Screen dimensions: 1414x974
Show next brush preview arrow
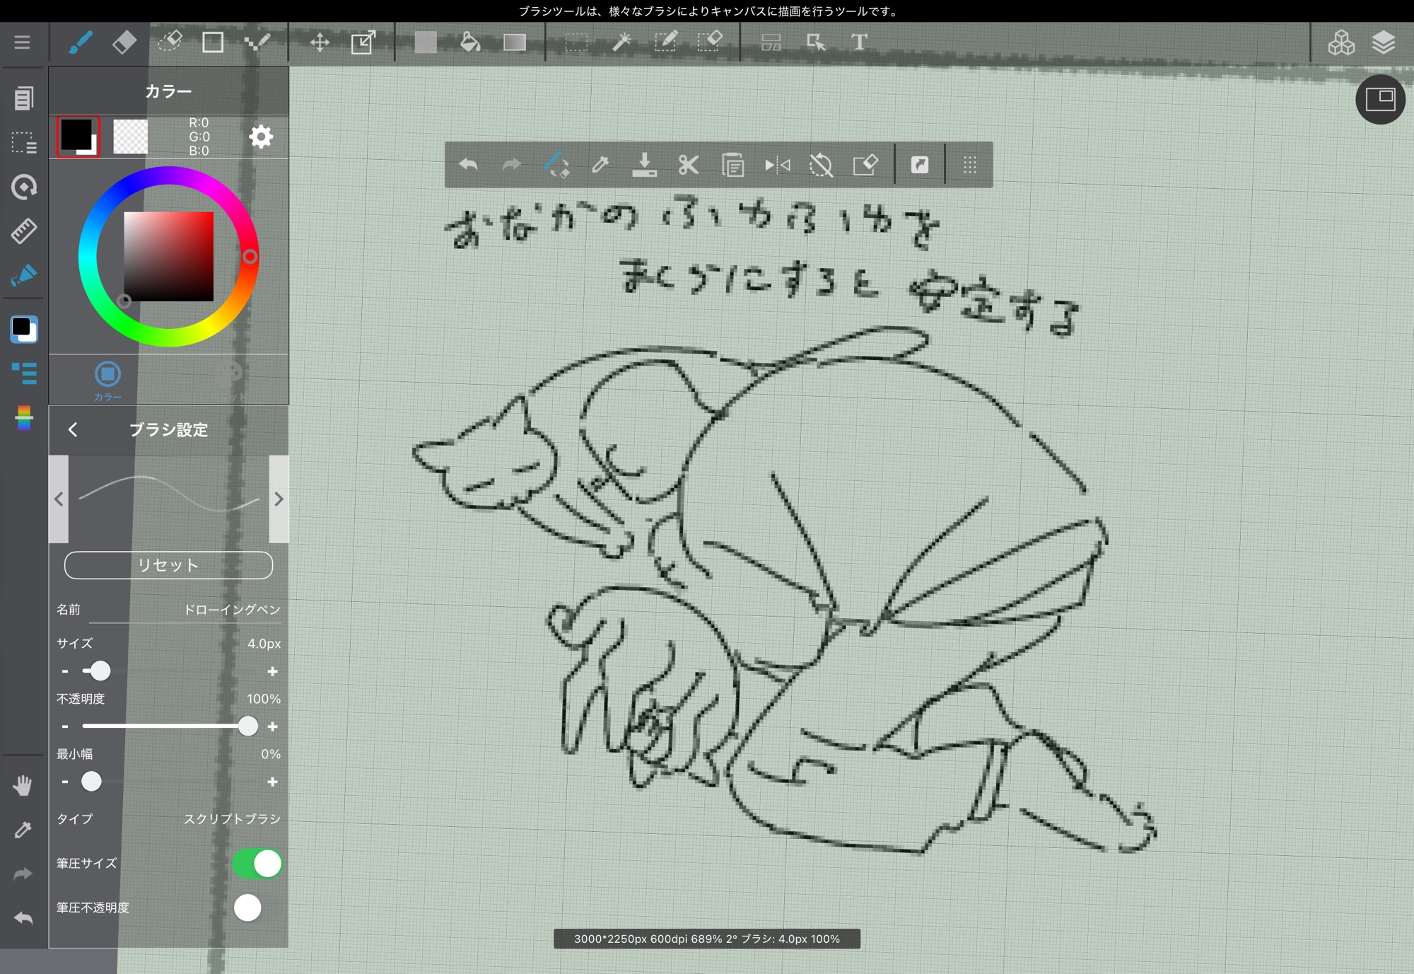coord(279,499)
